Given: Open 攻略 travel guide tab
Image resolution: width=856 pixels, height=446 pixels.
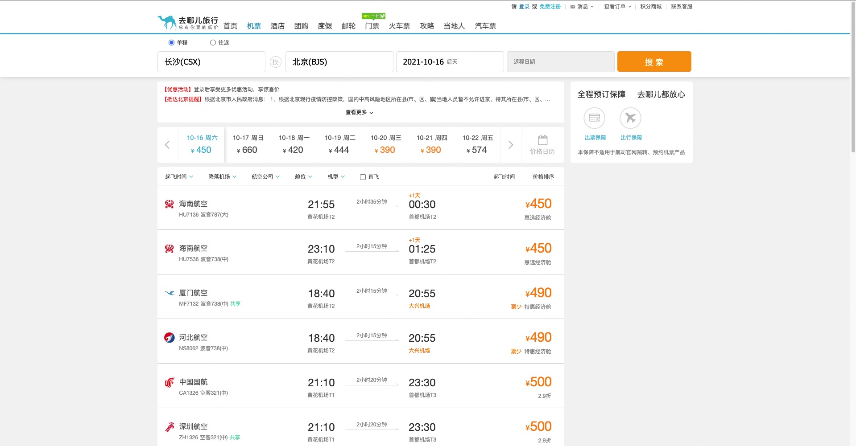Looking at the screenshot, I should [427, 26].
